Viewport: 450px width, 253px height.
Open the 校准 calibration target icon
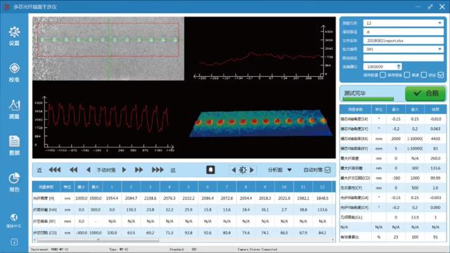[14, 68]
